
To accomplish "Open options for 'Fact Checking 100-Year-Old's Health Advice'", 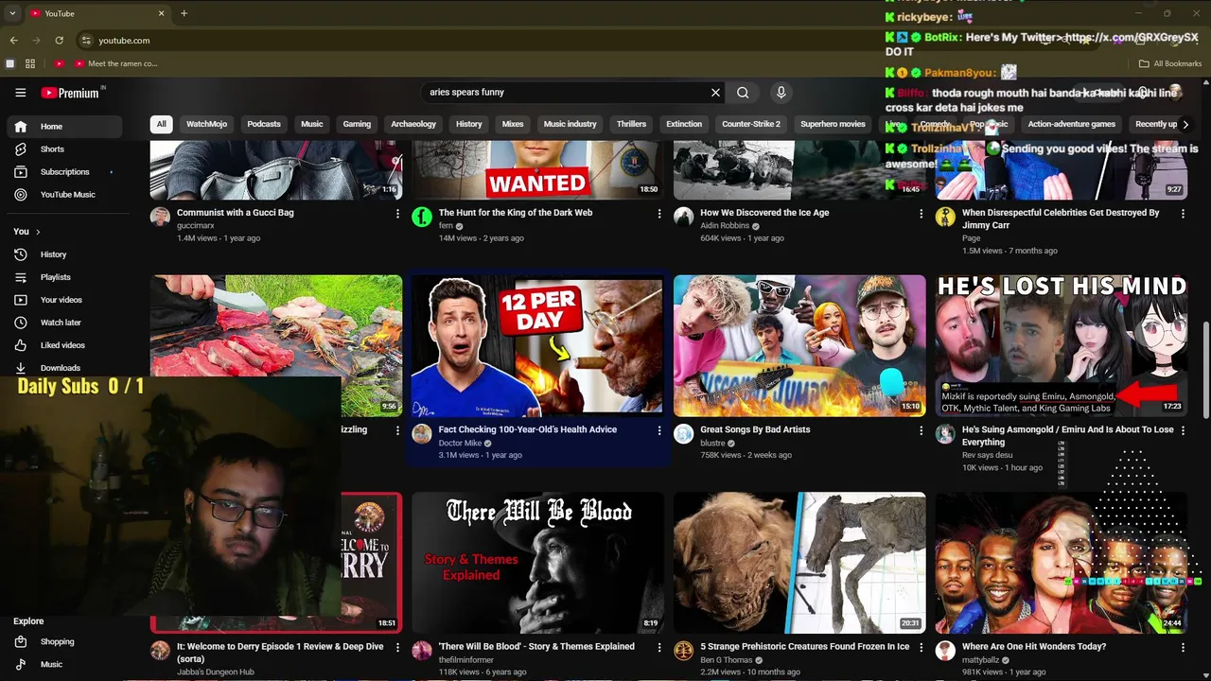I will [659, 430].
